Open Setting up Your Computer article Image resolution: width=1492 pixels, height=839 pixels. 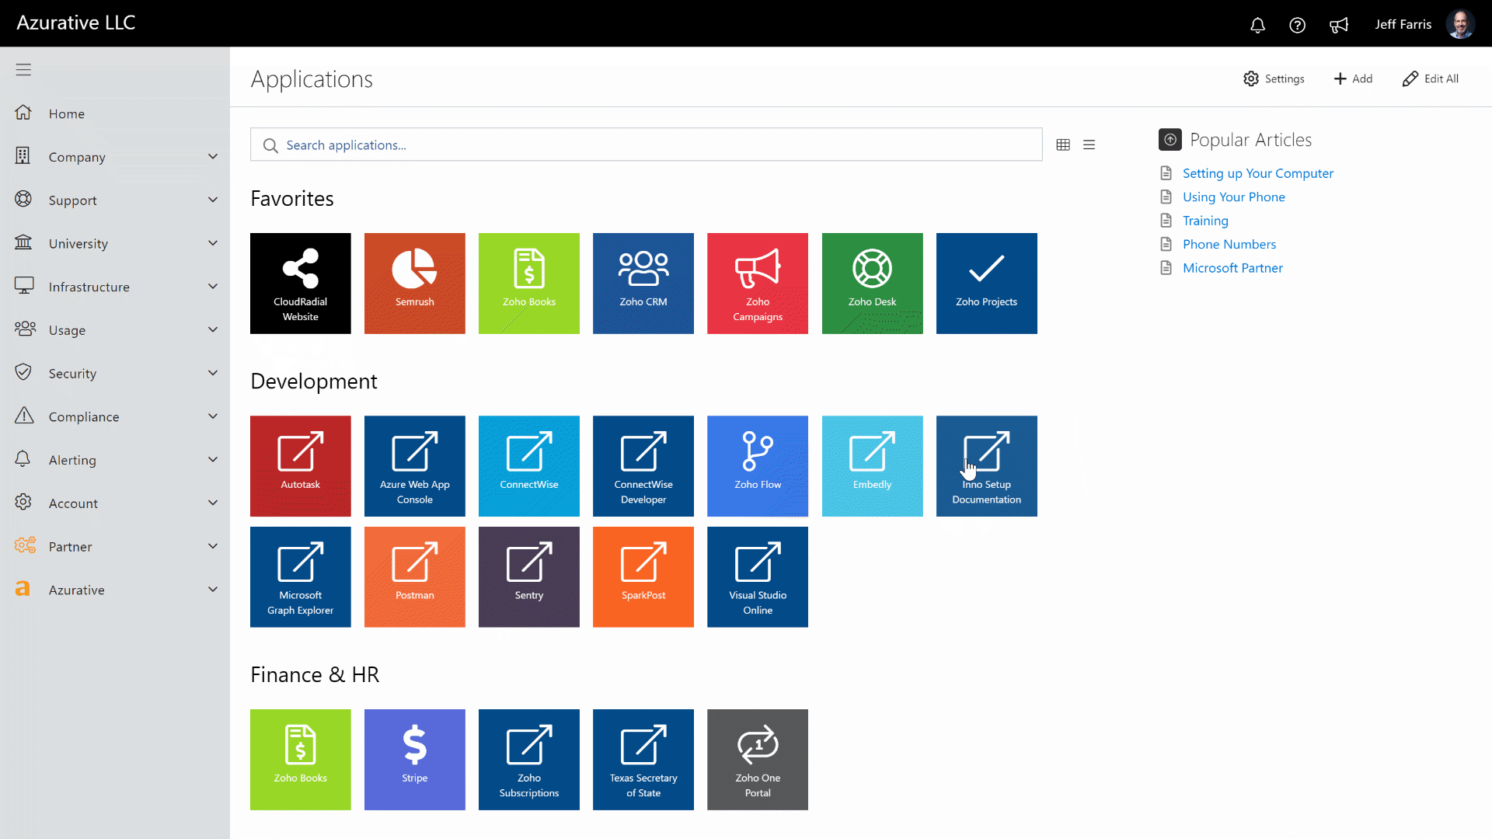click(x=1258, y=173)
